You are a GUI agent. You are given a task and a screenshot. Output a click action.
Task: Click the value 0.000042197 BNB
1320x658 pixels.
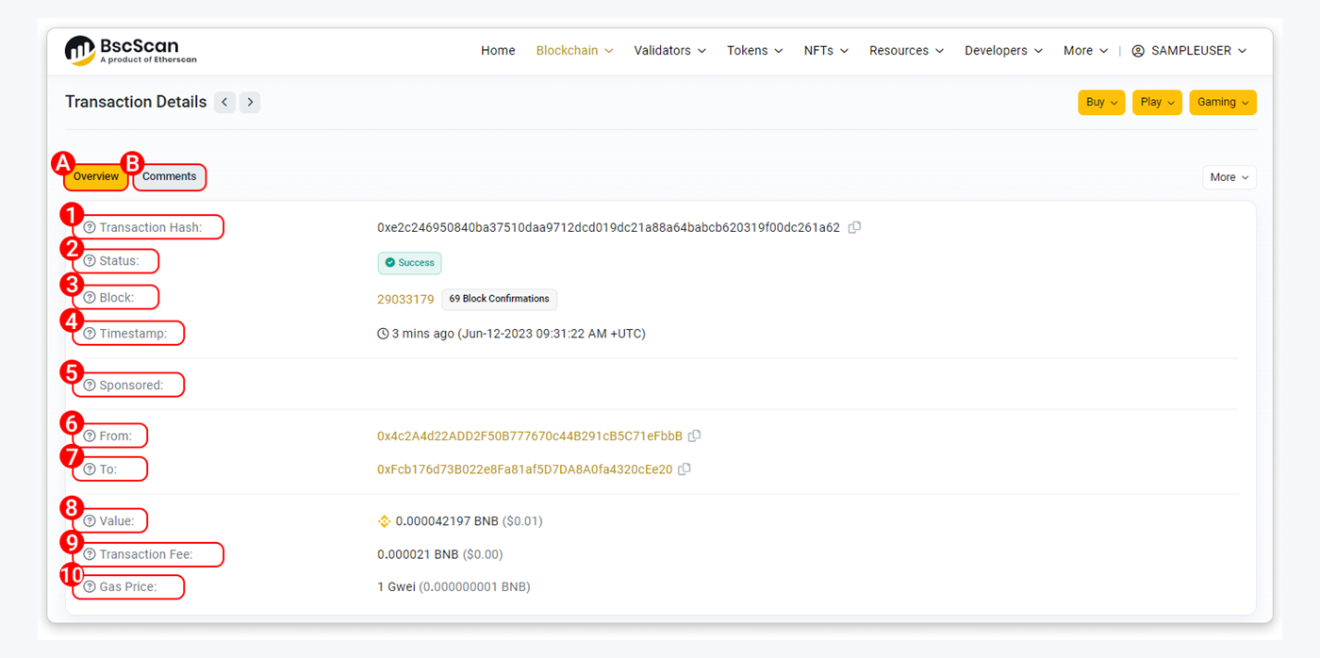[447, 521]
